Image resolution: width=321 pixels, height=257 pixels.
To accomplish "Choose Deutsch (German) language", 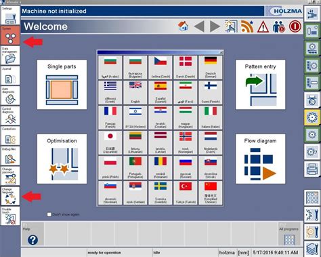I will (211, 67).
